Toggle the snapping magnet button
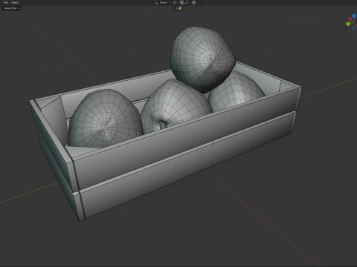 [x=181, y=2]
